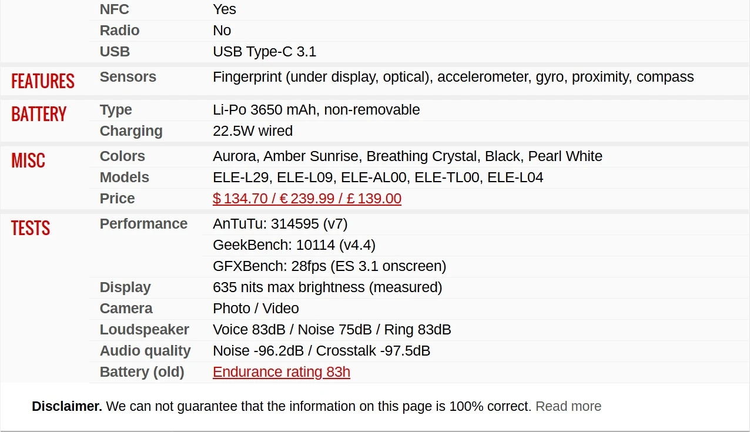Open the Sensors glossary label
The height and width of the screenshot is (432, 750).
click(x=128, y=77)
